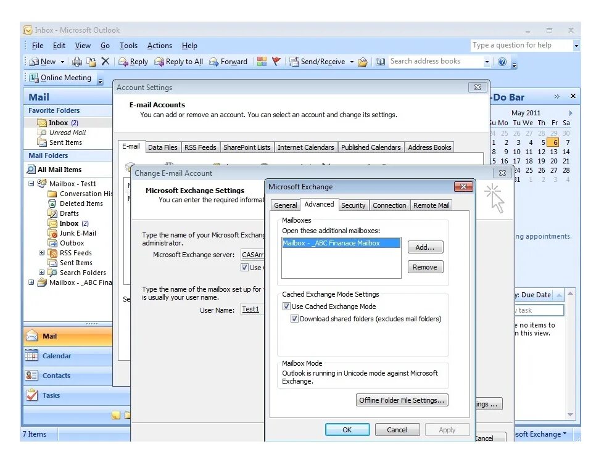The width and height of the screenshot is (612, 465).
Task: Toggle Use checkbox under Exchange server field
Action: pos(245,268)
